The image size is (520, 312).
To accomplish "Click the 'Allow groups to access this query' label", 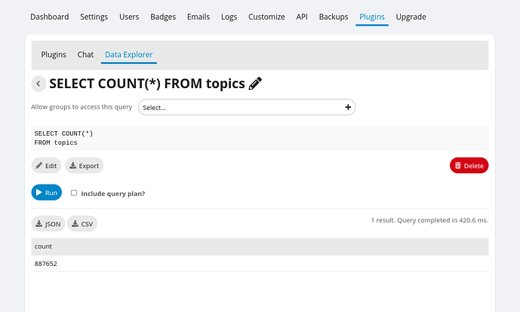I will (82, 107).
